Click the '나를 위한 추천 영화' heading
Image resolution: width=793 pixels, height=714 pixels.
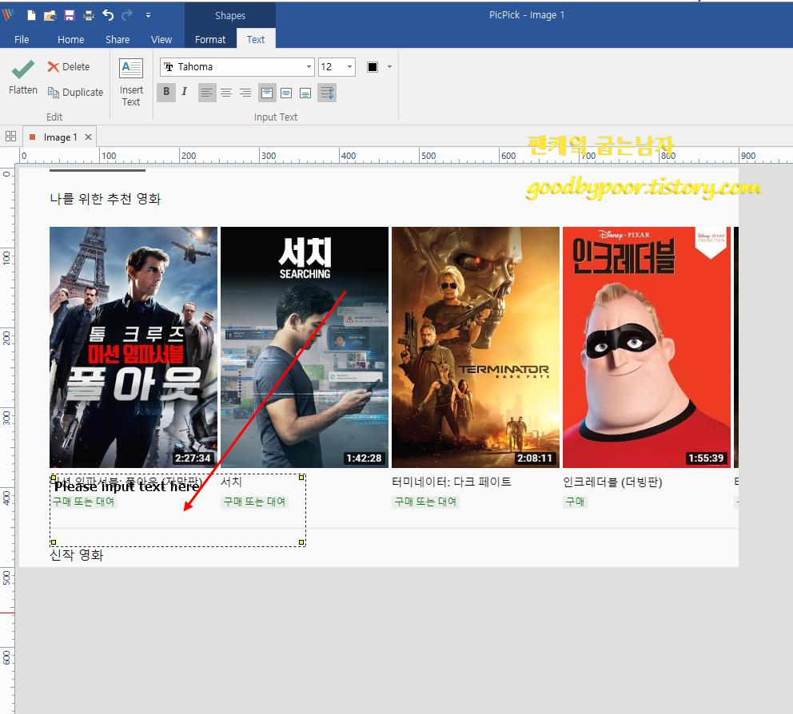[x=106, y=199]
